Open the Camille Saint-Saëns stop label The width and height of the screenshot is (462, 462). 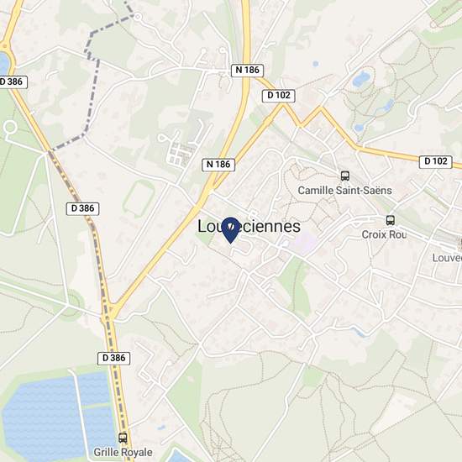click(x=344, y=191)
